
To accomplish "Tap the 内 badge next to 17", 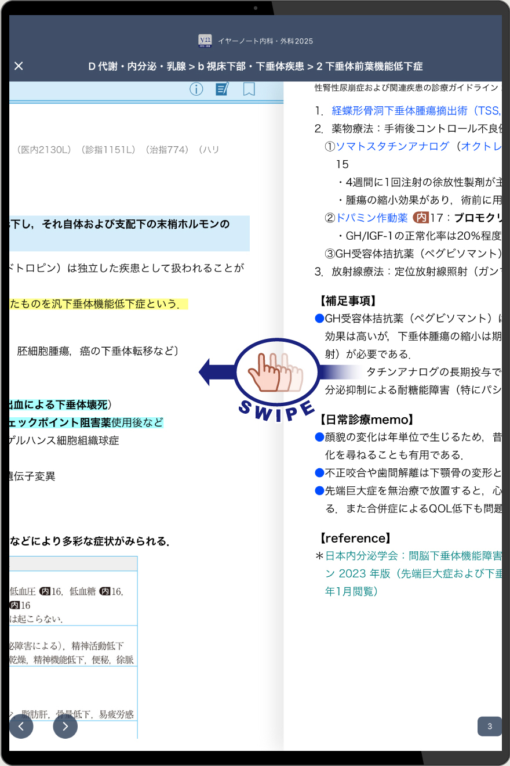I will (420, 218).
